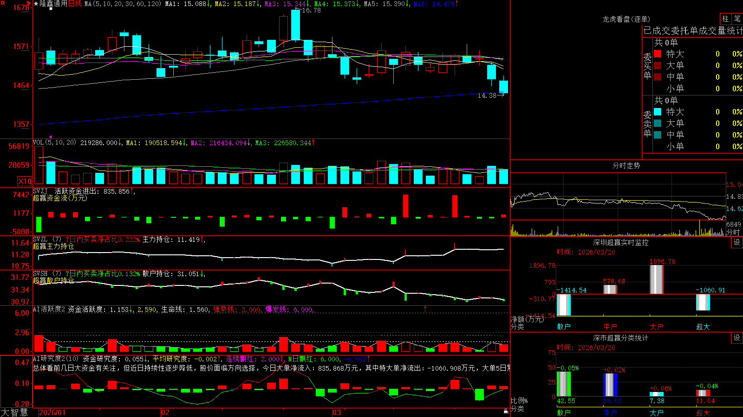Screen dimensions: 743x417
Task: Click the dark red 大单 buy swatch
Action: [658, 65]
